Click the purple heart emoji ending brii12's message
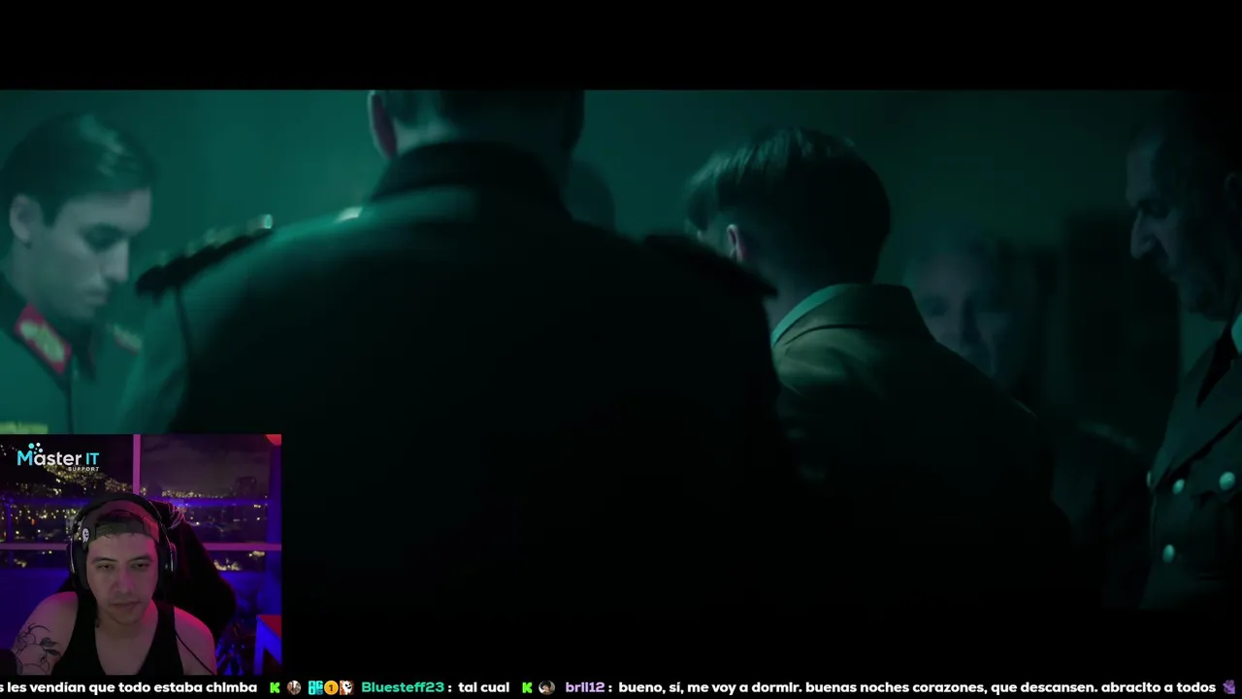The image size is (1242, 699). [x=1229, y=687]
